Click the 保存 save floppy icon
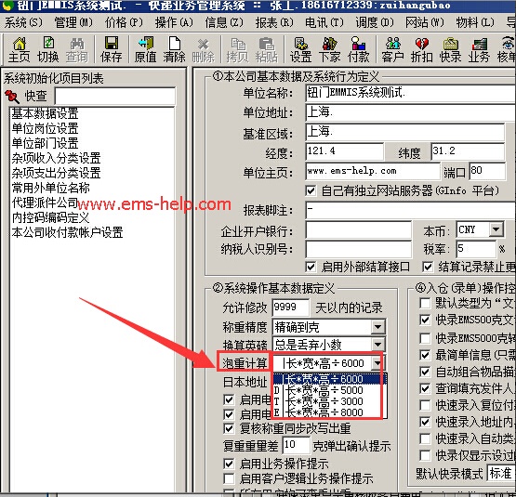 click(112, 49)
